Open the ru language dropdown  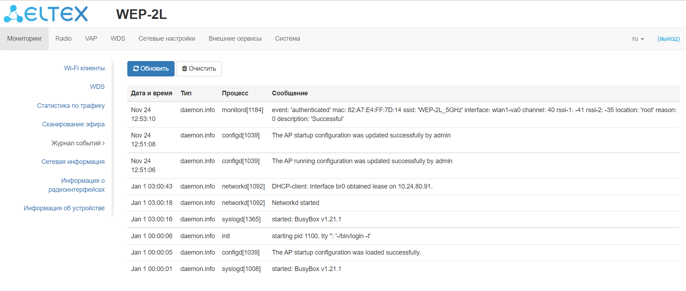click(x=638, y=39)
